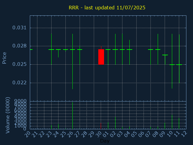
Task: Click the day 22 tick label
Action: tap(42, 134)
